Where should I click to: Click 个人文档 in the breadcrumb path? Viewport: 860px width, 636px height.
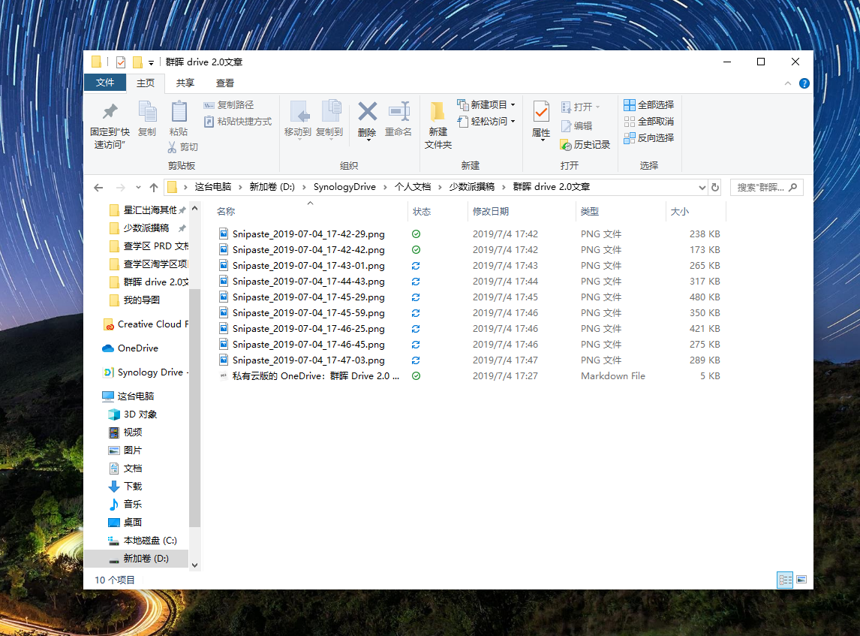pyautogui.click(x=413, y=187)
